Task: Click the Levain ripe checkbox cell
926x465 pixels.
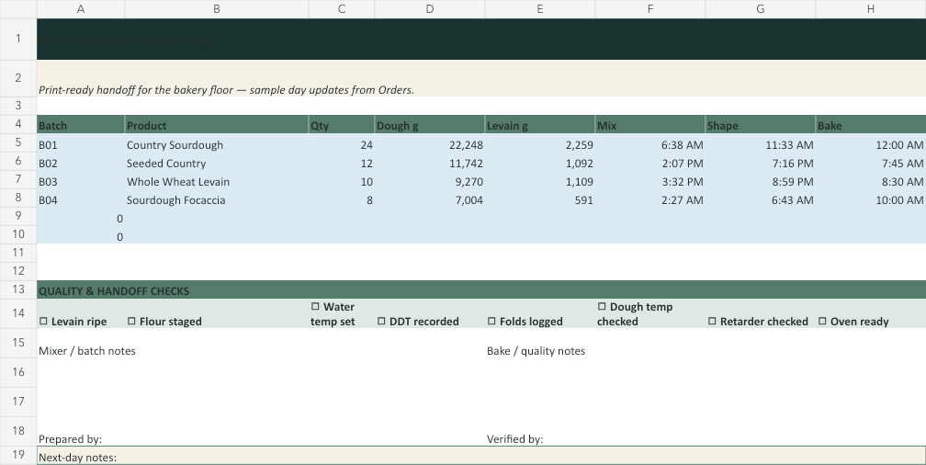Action: pyautogui.click(x=81, y=313)
